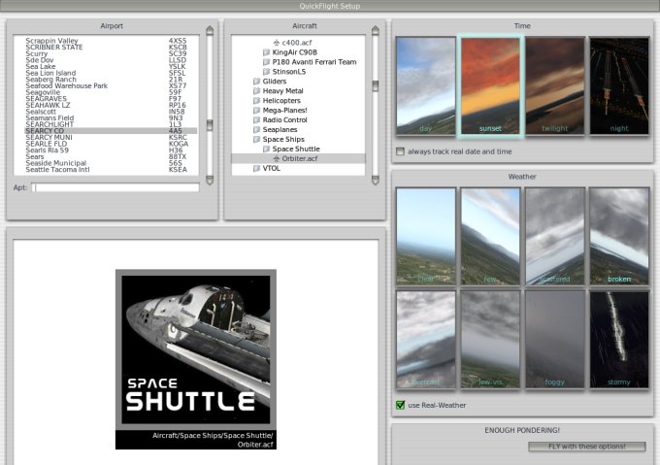
Task: Select stormy weather thumbnail
Action: (619, 339)
